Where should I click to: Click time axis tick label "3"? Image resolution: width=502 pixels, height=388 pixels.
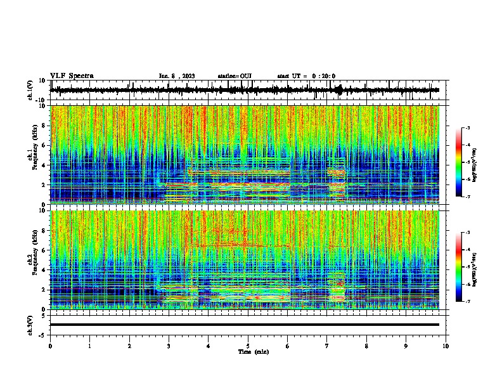click(x=169, y=346)
